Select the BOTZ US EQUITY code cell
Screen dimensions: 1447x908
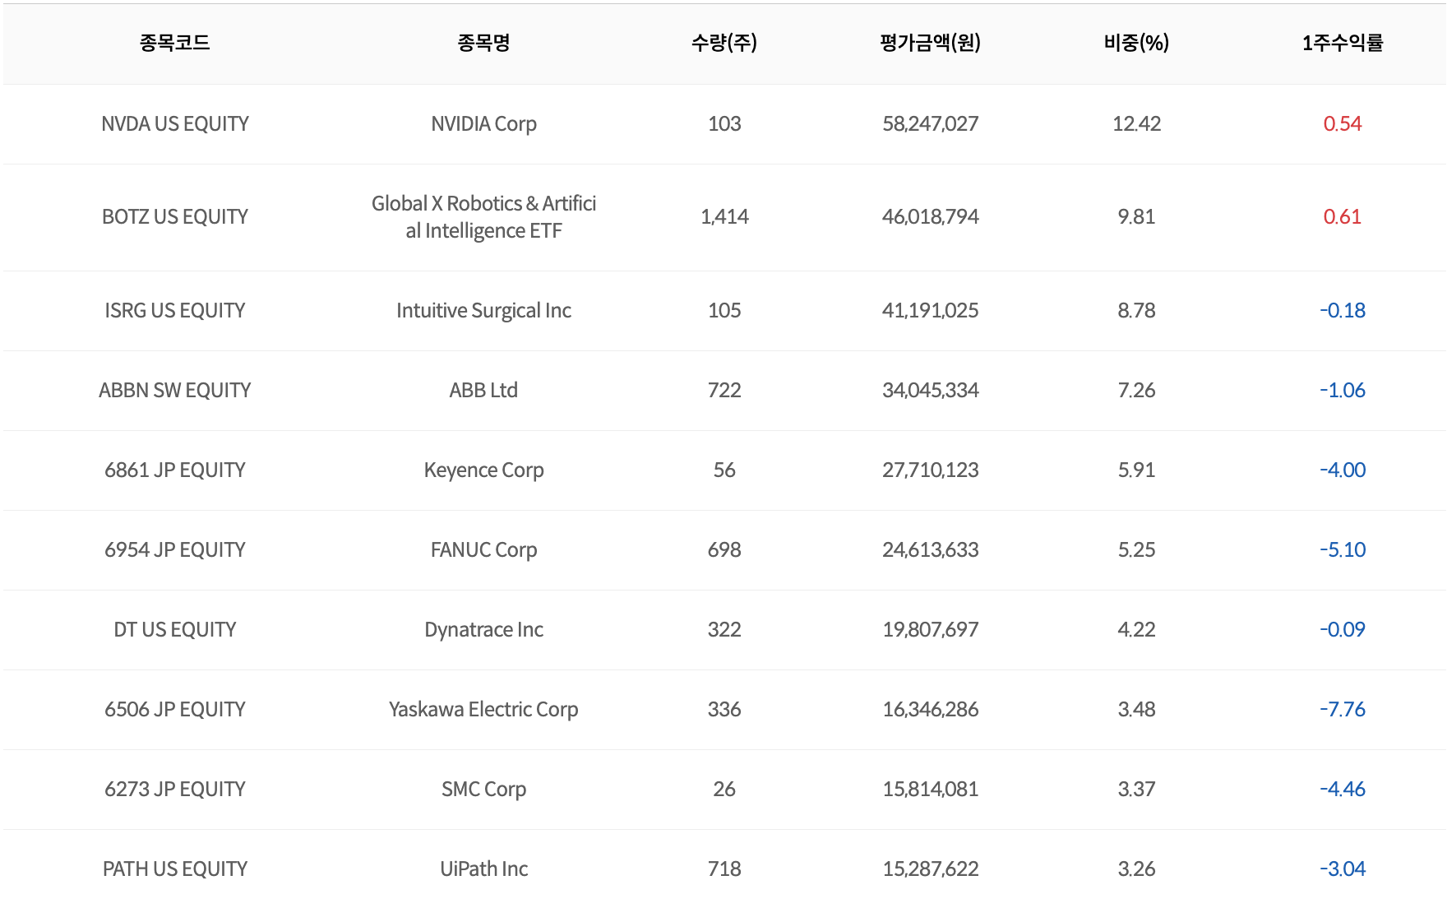coord(174,216)
